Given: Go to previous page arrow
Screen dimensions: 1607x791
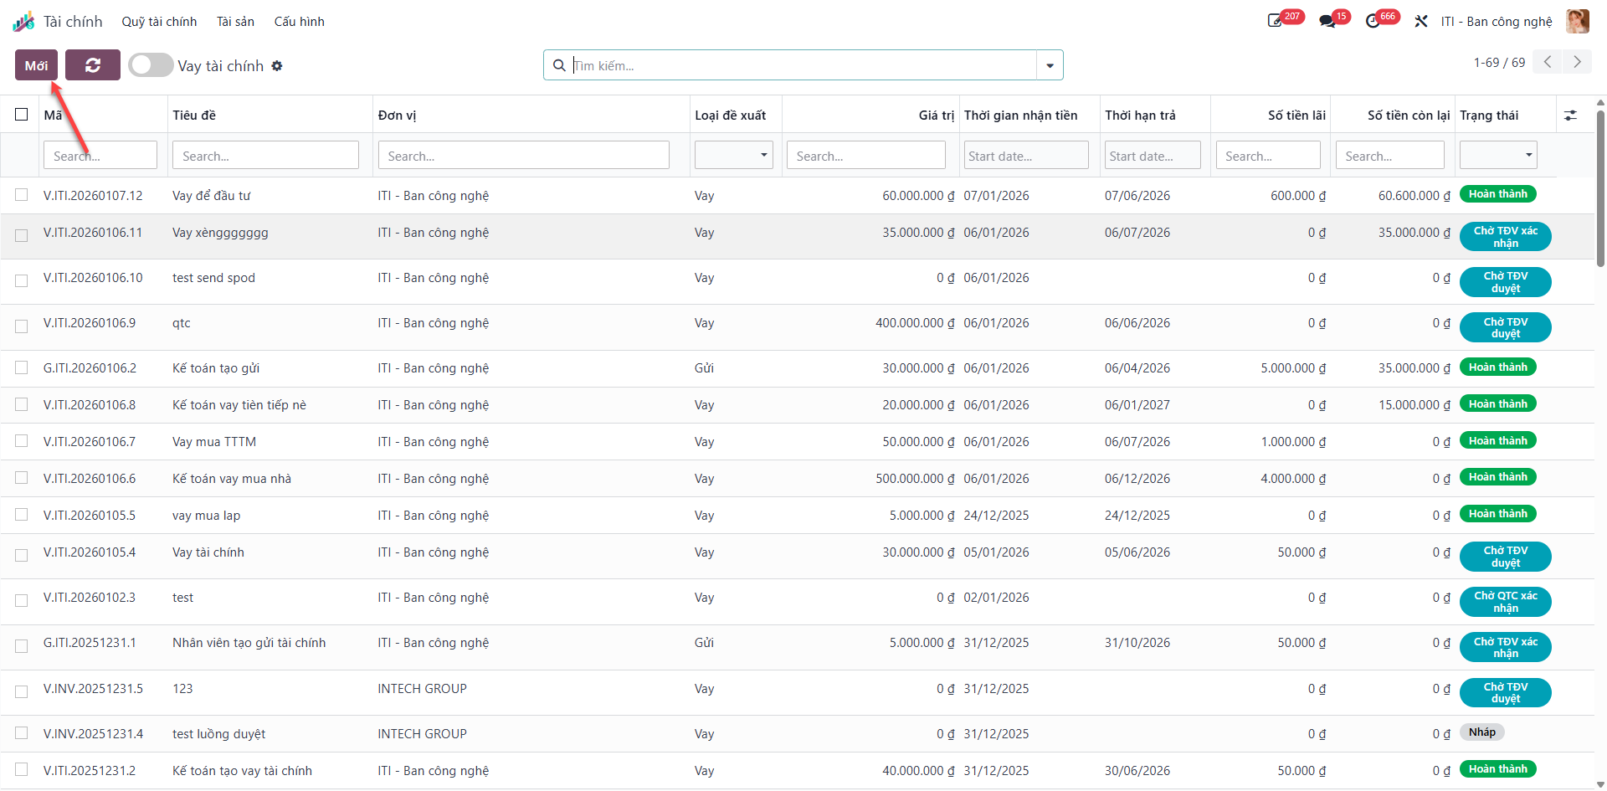Looking at the screenshot, I should pyautogui.click(x=1548, y=62).
